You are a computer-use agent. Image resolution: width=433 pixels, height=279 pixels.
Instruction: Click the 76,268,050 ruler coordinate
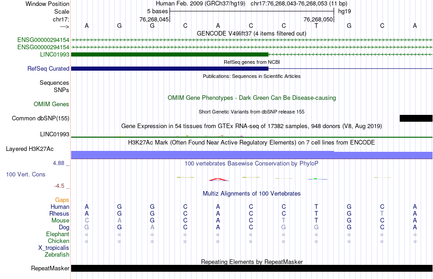[x=318, y=19]
